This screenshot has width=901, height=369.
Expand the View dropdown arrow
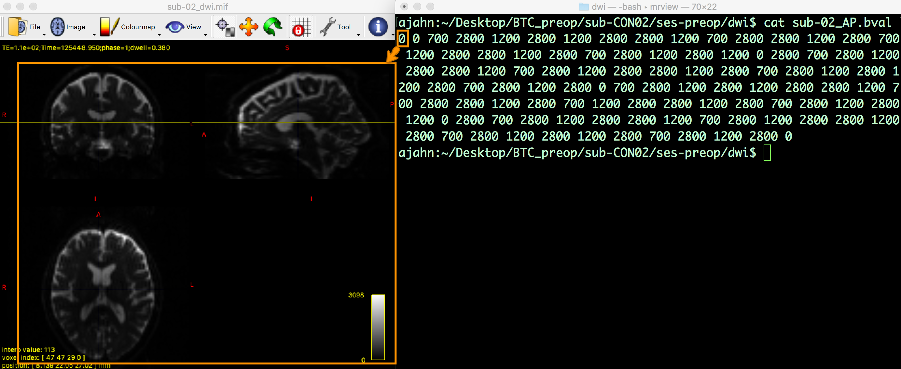coord(205,35)
